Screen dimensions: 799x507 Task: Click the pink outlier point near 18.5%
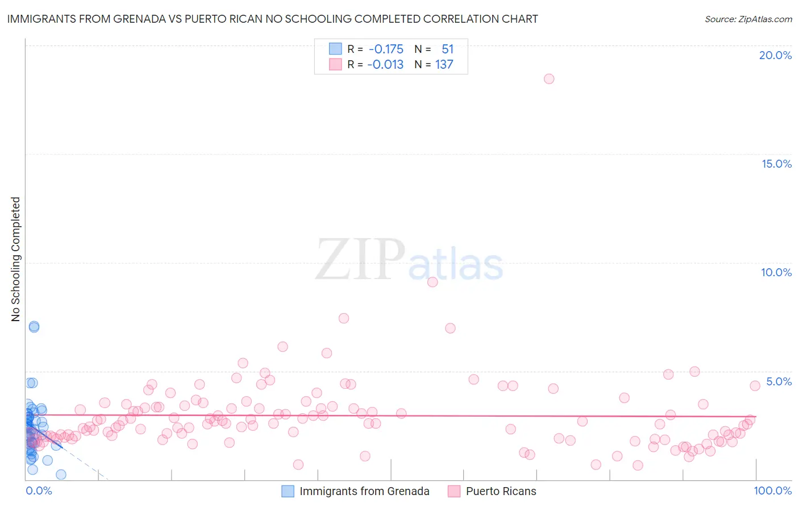549,79
